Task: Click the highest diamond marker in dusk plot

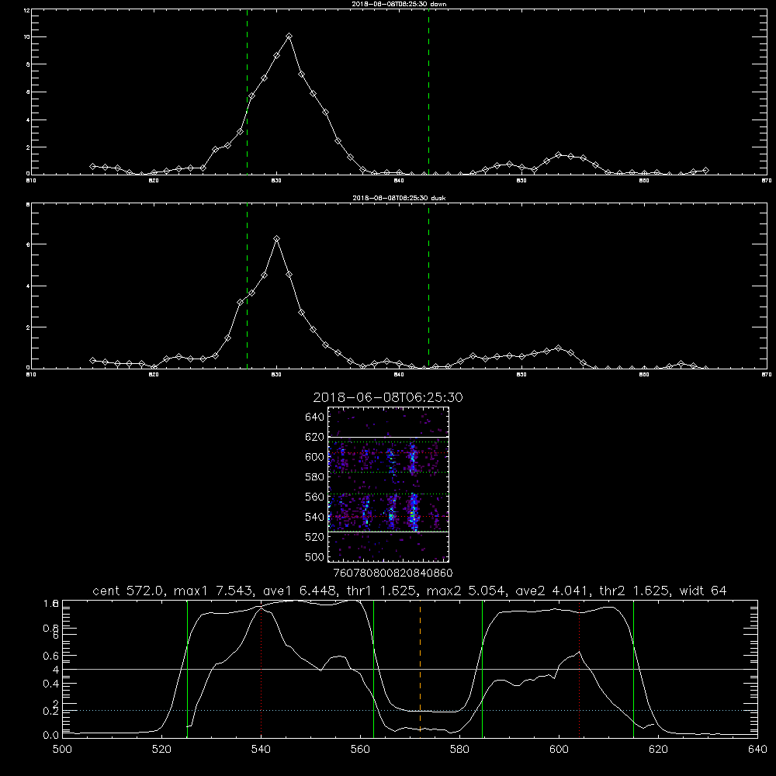Action: pyautogui.click(x=277, y=238)
